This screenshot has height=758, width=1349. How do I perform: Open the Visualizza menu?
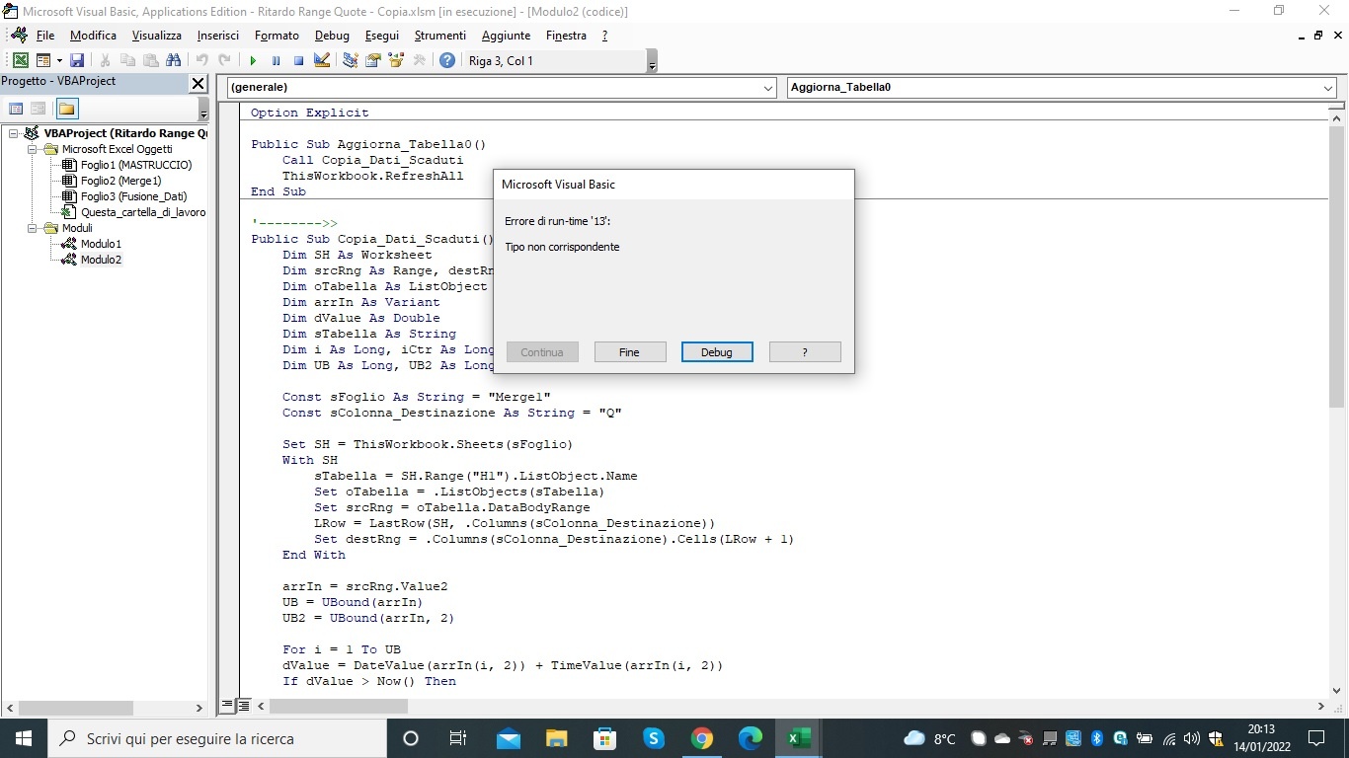pyautogui.click(x=157, y=36)
